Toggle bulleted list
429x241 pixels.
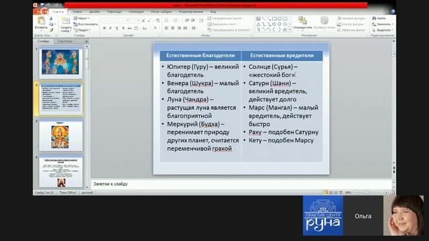(167, 21)
